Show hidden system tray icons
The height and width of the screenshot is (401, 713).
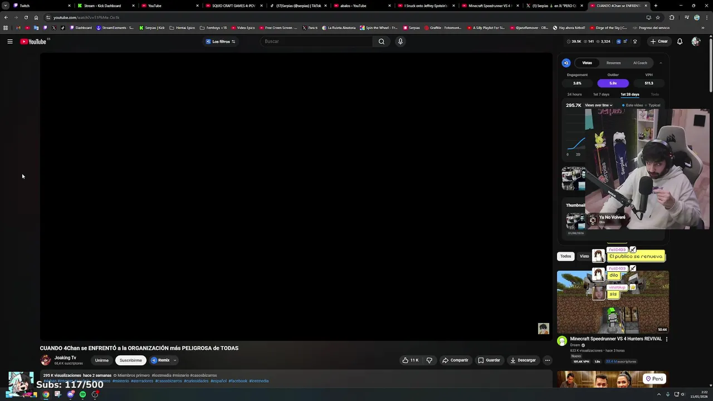658,394
